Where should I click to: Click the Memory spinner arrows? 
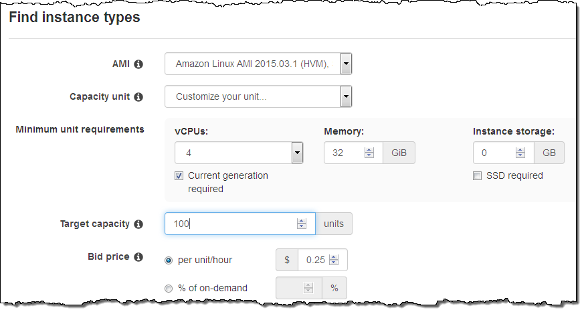pyautogui.click(x=369, y=153)
